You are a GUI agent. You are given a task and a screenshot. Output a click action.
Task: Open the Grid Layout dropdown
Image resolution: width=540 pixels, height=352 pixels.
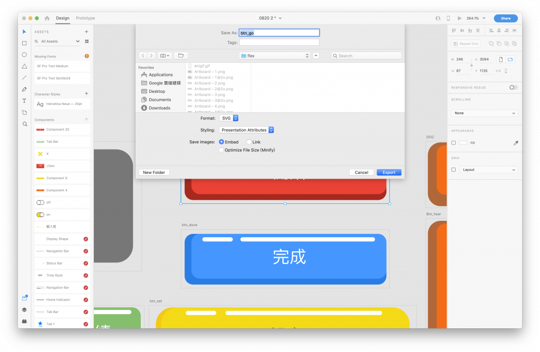pos(489,170)
